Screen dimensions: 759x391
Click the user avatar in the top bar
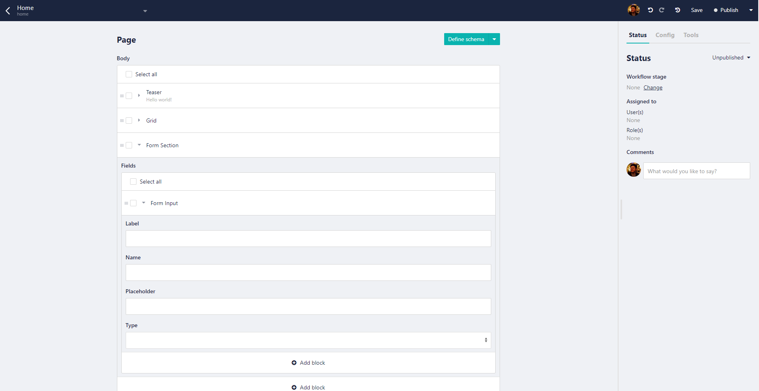click(x=634, y=10)
